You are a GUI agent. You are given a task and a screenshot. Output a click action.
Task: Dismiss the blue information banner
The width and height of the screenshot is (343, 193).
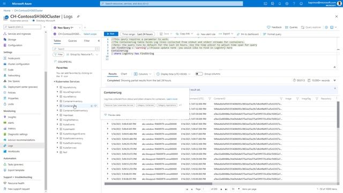[x=335, y=88]
